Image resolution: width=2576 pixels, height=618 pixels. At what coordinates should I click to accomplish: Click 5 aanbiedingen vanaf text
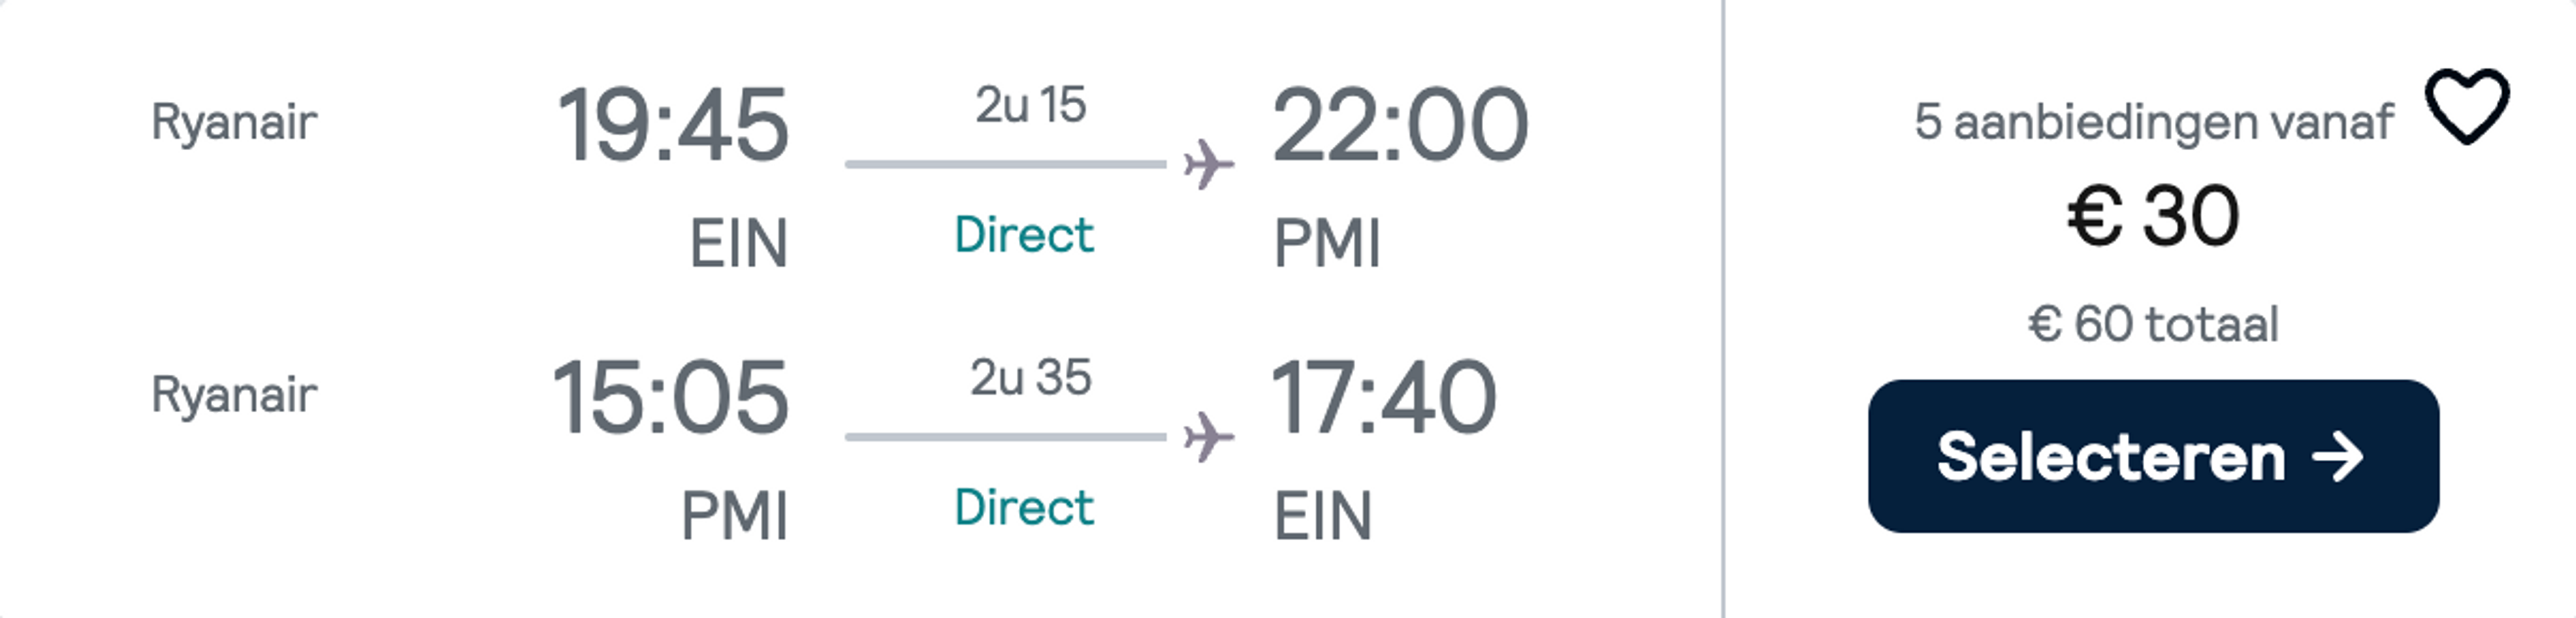click(x=2154, y=123)
